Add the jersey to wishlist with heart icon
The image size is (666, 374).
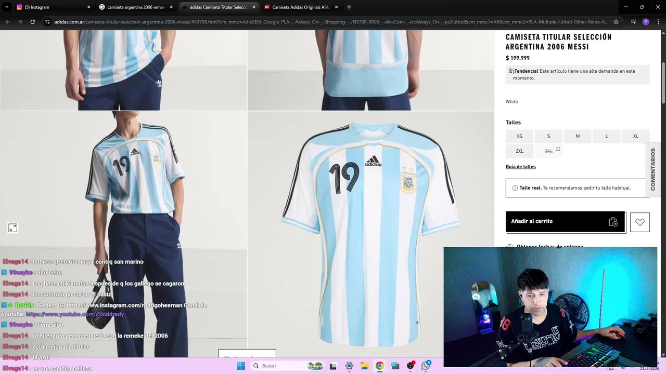[640, 222]
